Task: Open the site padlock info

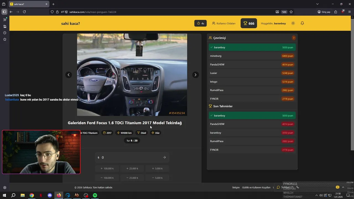Action: pos(57,12)
